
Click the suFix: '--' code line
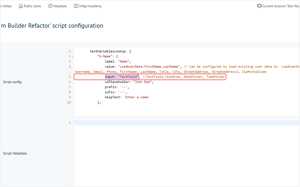point(116,92)
